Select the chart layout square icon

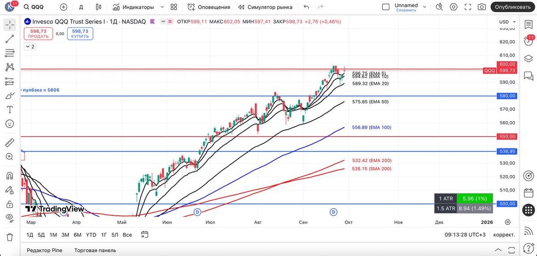click(386, 7)
